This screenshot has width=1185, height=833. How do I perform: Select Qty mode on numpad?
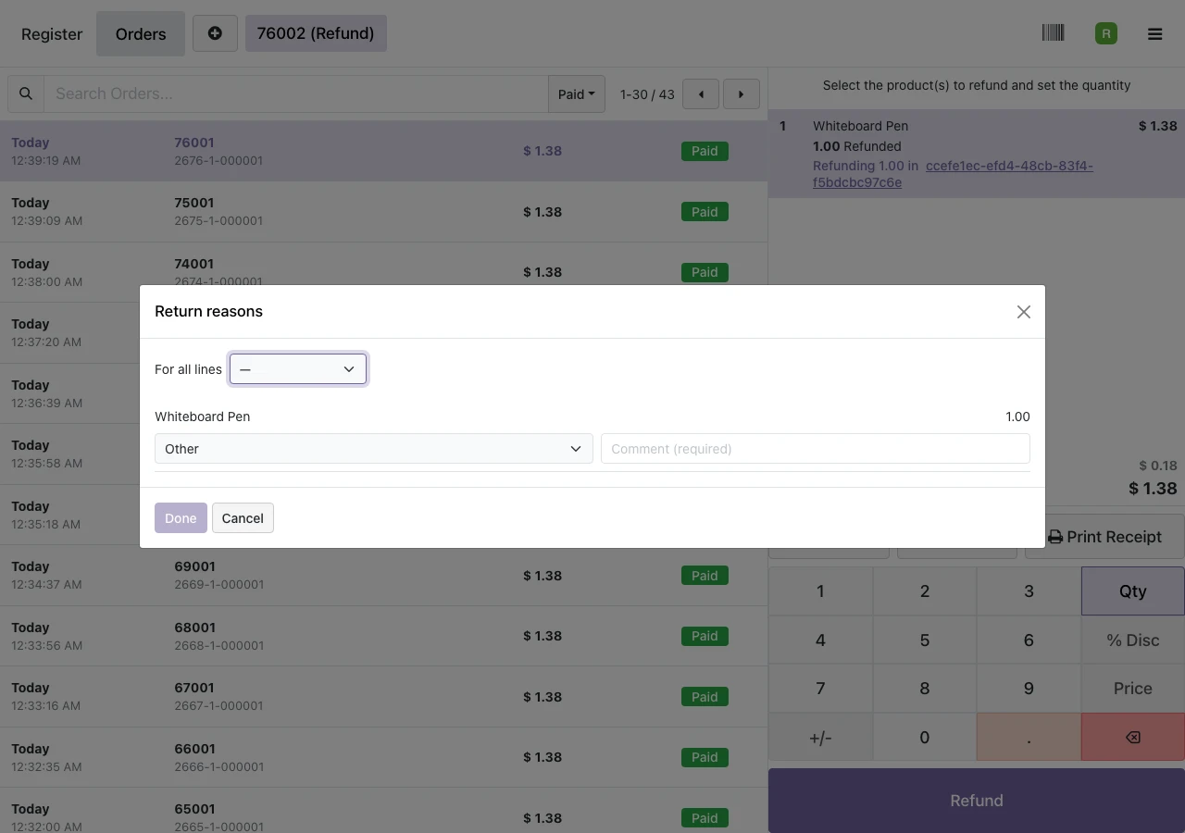click(1133, 591)
